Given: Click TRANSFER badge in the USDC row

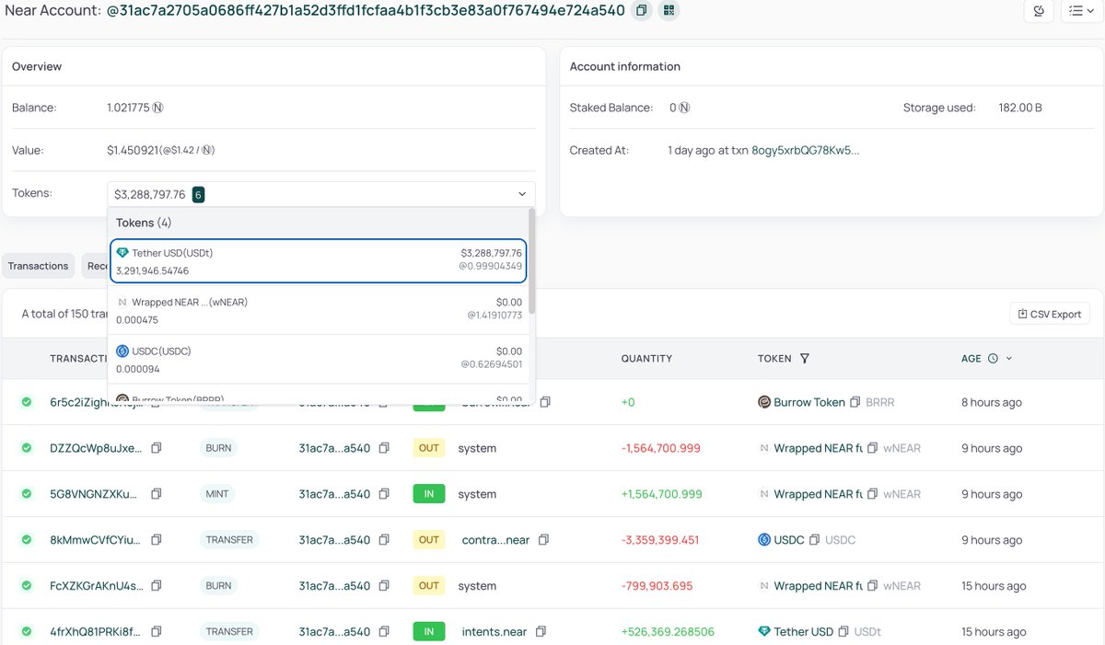Looking at the screenshot, I should coord(229,540).
